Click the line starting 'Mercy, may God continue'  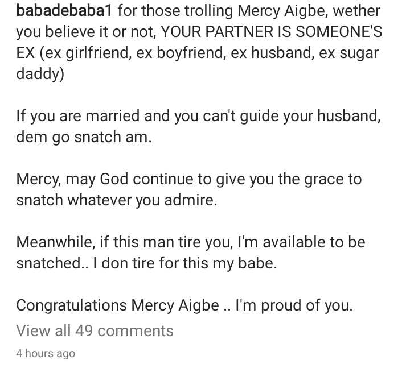click(x=189, y=179)
